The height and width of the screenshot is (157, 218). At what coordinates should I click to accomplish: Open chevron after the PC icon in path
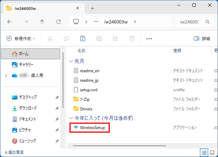click(86, 22)
